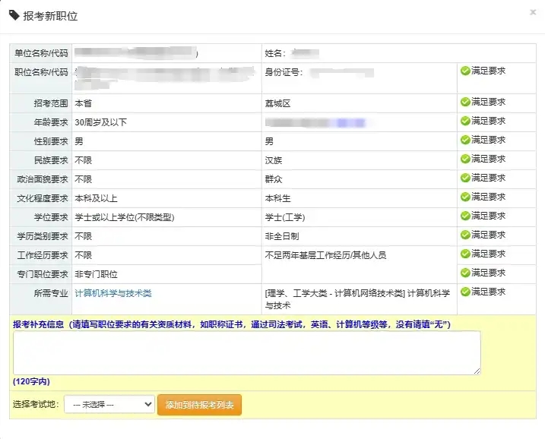Click green check icon in 专门职位要求 row

point(465,273)
